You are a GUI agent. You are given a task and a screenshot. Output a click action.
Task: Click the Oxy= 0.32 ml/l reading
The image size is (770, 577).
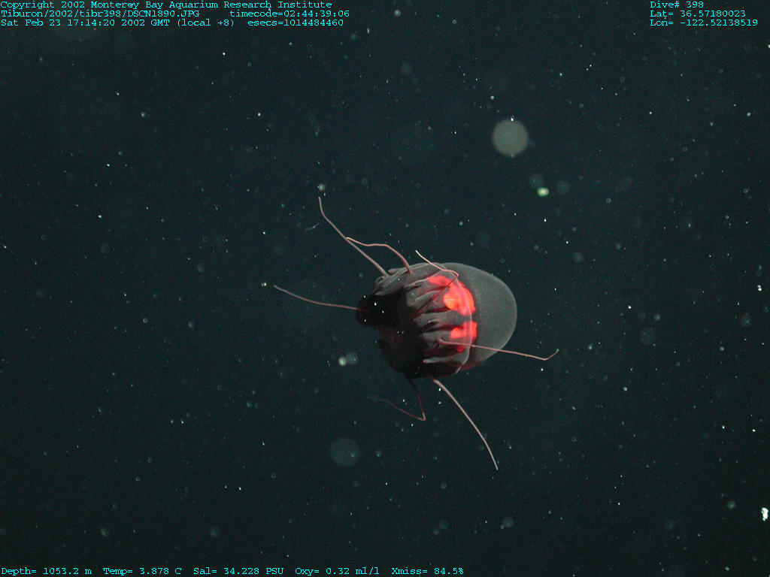(x=338, y=571)
